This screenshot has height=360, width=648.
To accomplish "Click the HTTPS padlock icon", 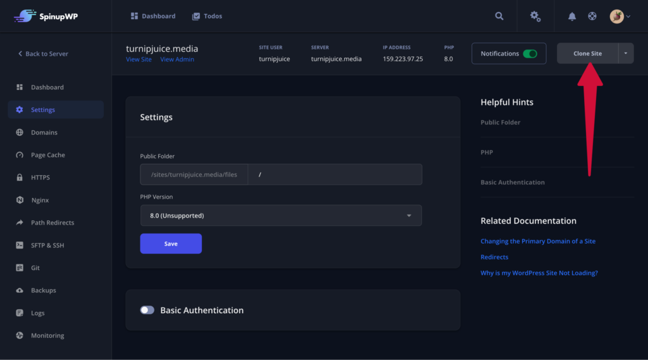I will (x=20, y=177).
